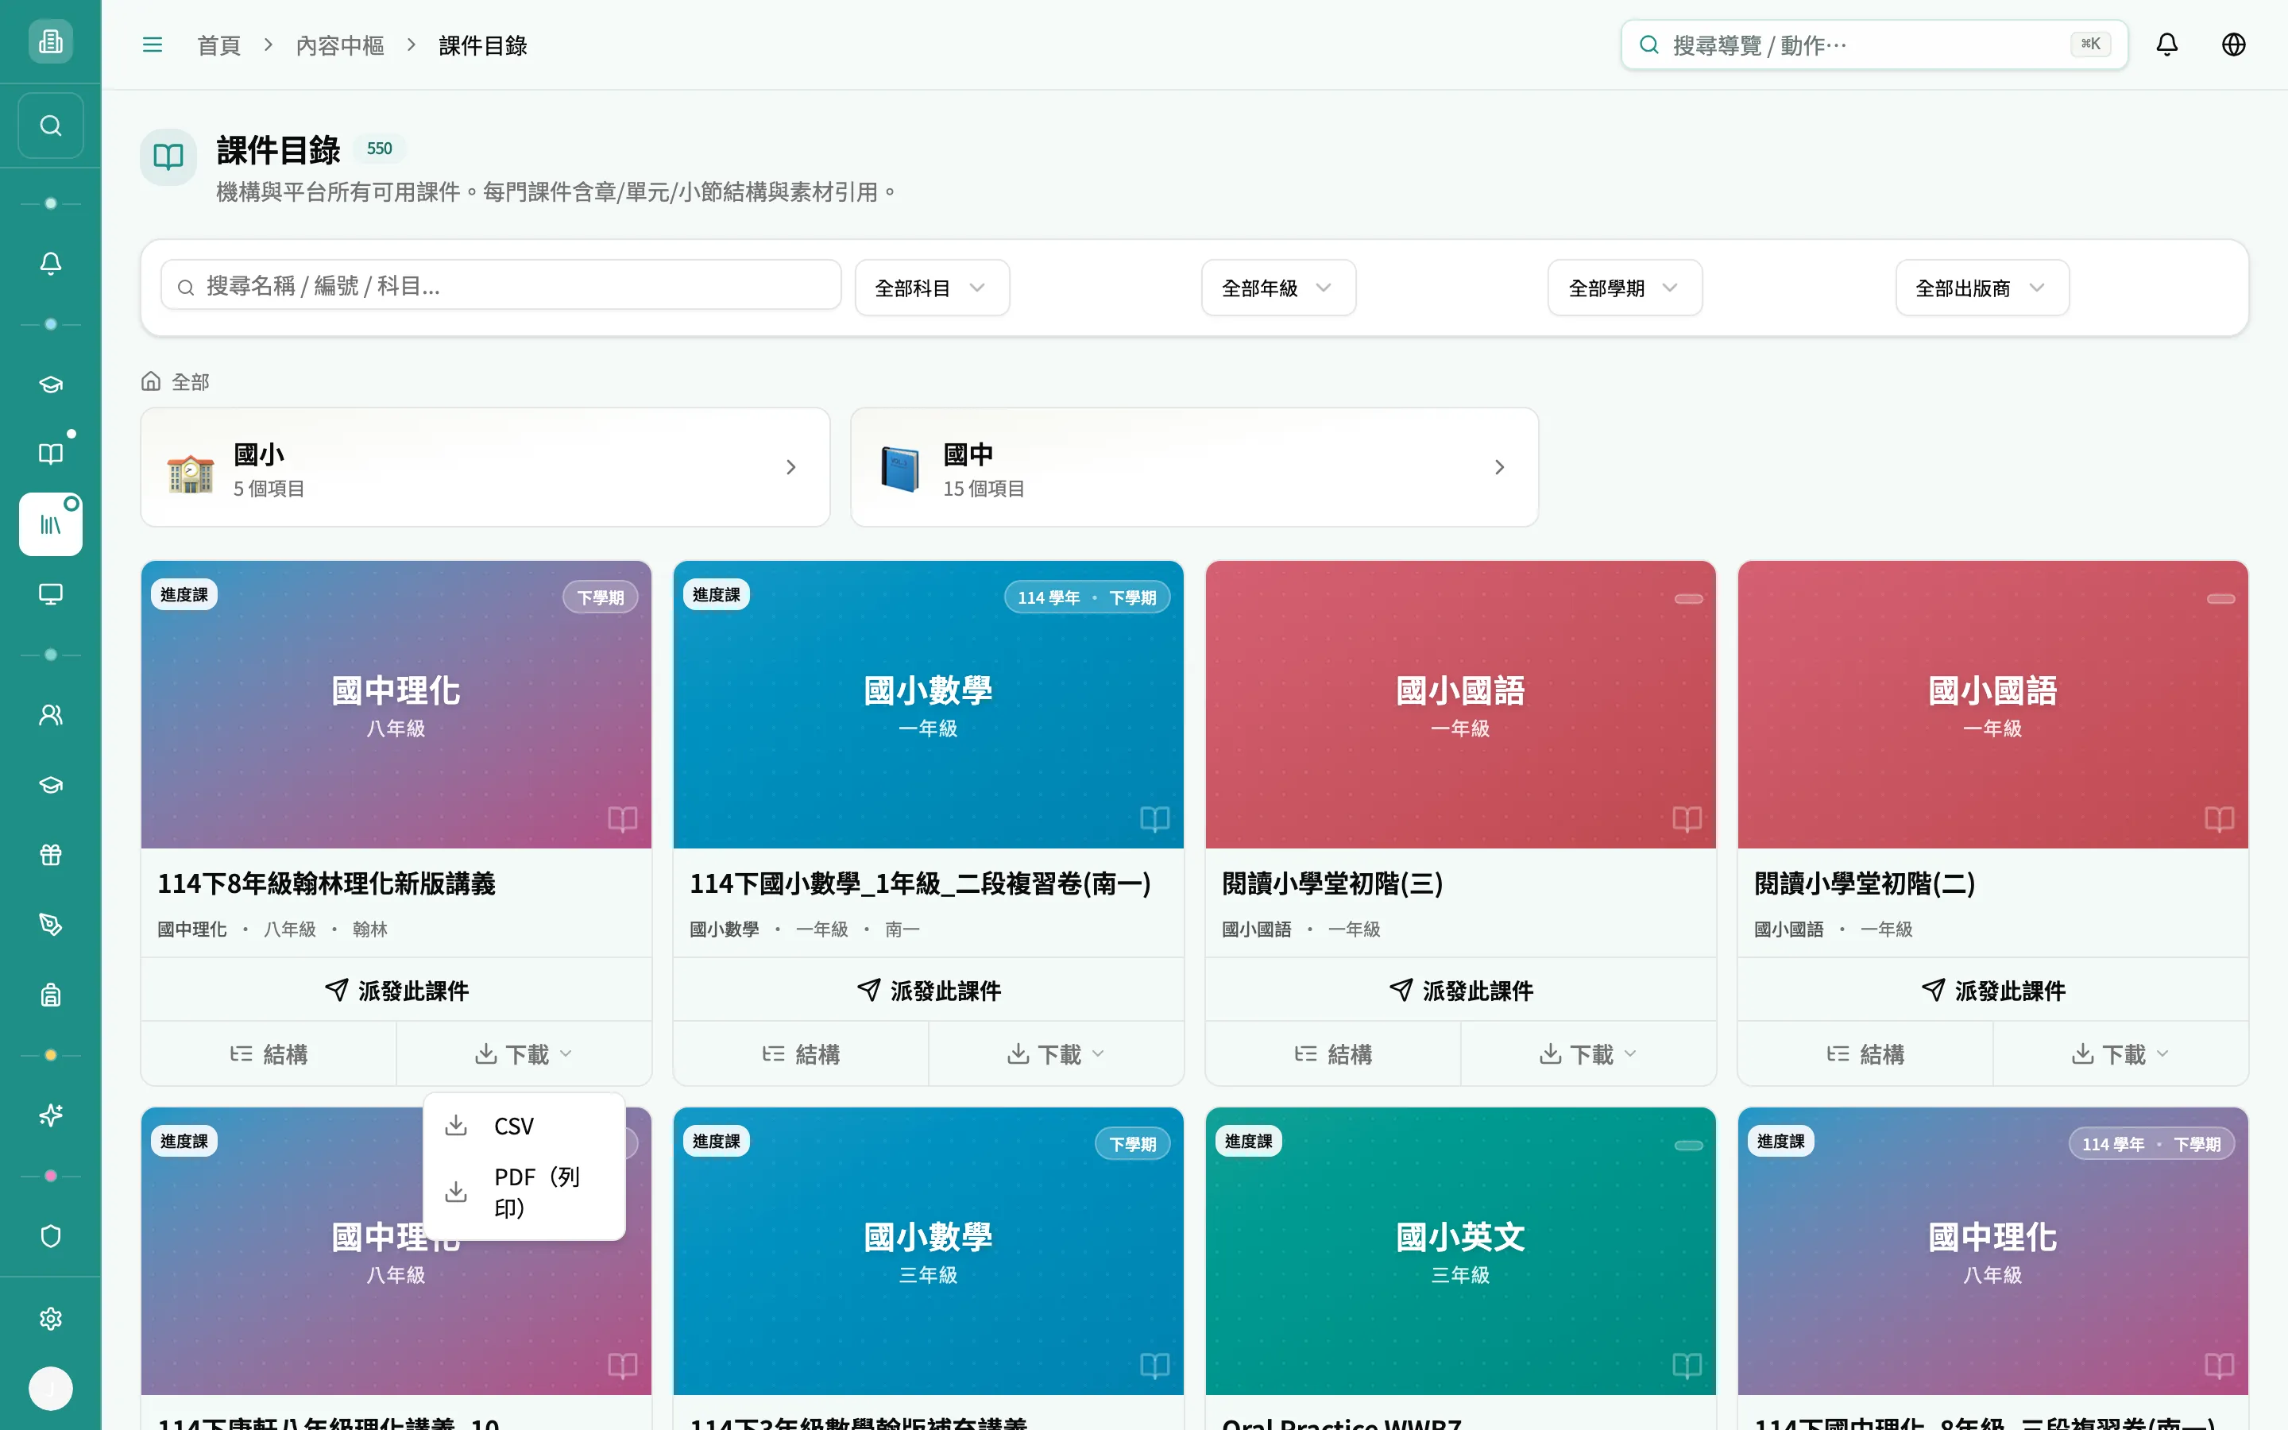The height and width of the screenshot is (1430, 2288).
Task: Click the home icon next to 全部
Action: (151, 381)
